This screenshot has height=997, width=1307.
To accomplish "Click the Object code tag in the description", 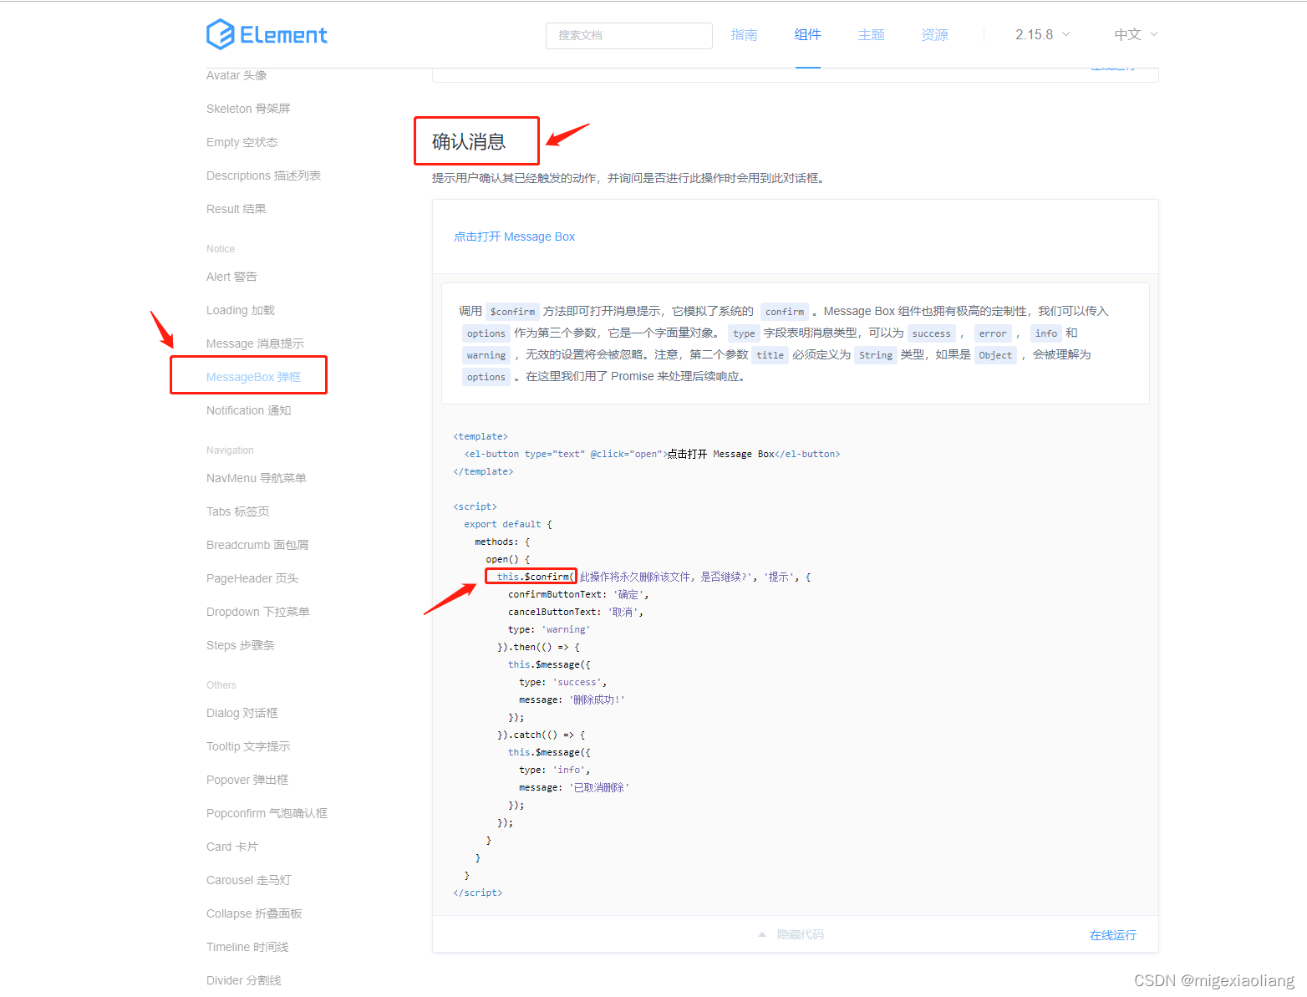I will (x=995, y=355).
